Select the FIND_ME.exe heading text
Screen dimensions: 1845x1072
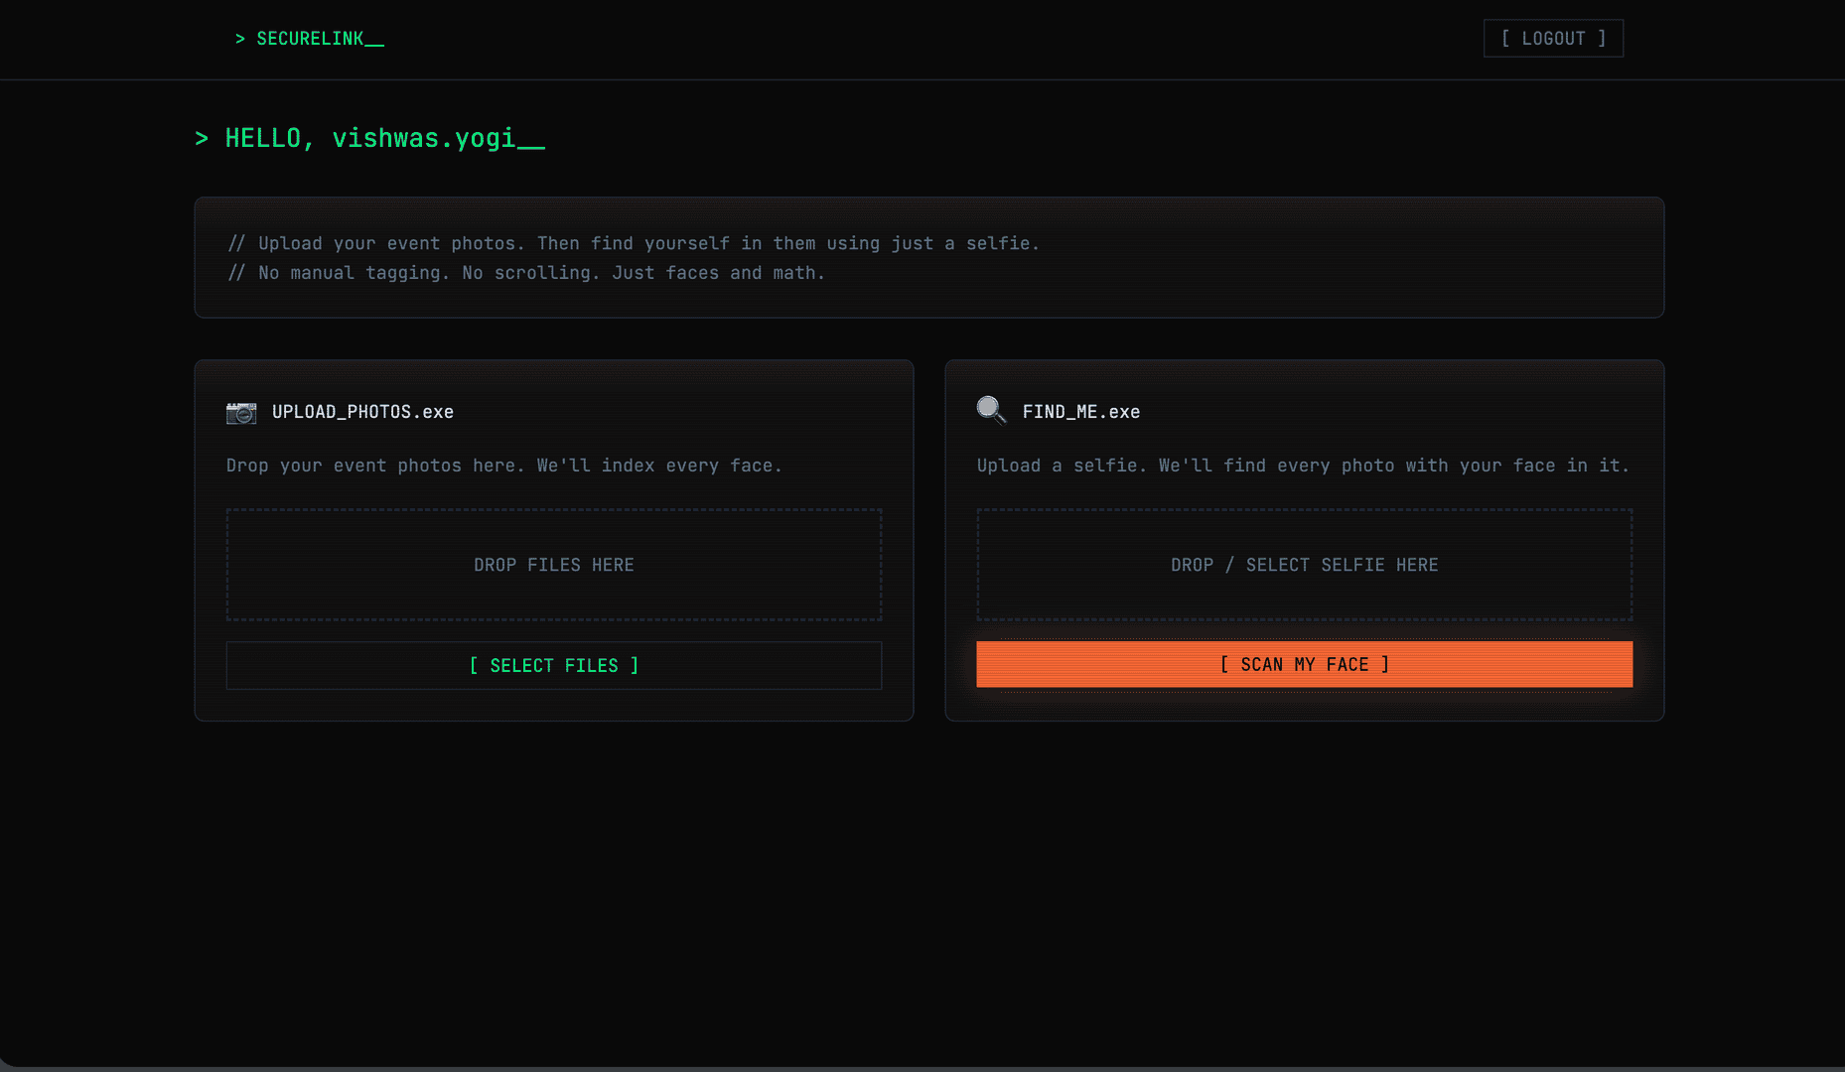coord(1080,412)
